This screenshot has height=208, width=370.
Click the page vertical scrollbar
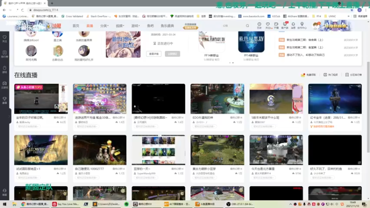point(368,107)
